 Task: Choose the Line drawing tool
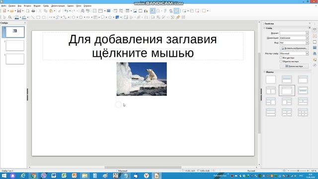coord(32,17)
